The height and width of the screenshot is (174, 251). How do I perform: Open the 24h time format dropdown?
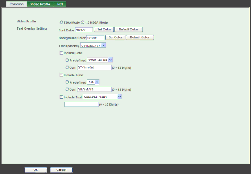pos(93,82)
